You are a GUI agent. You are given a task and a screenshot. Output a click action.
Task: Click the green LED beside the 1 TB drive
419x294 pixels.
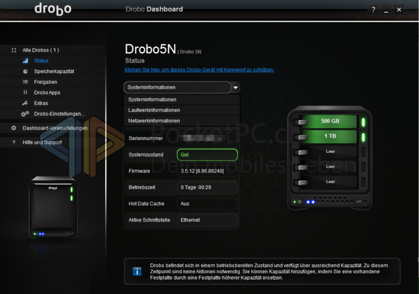(363, 137)
